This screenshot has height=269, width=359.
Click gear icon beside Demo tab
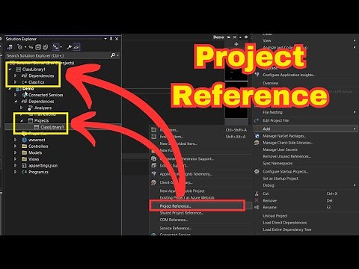246,37
